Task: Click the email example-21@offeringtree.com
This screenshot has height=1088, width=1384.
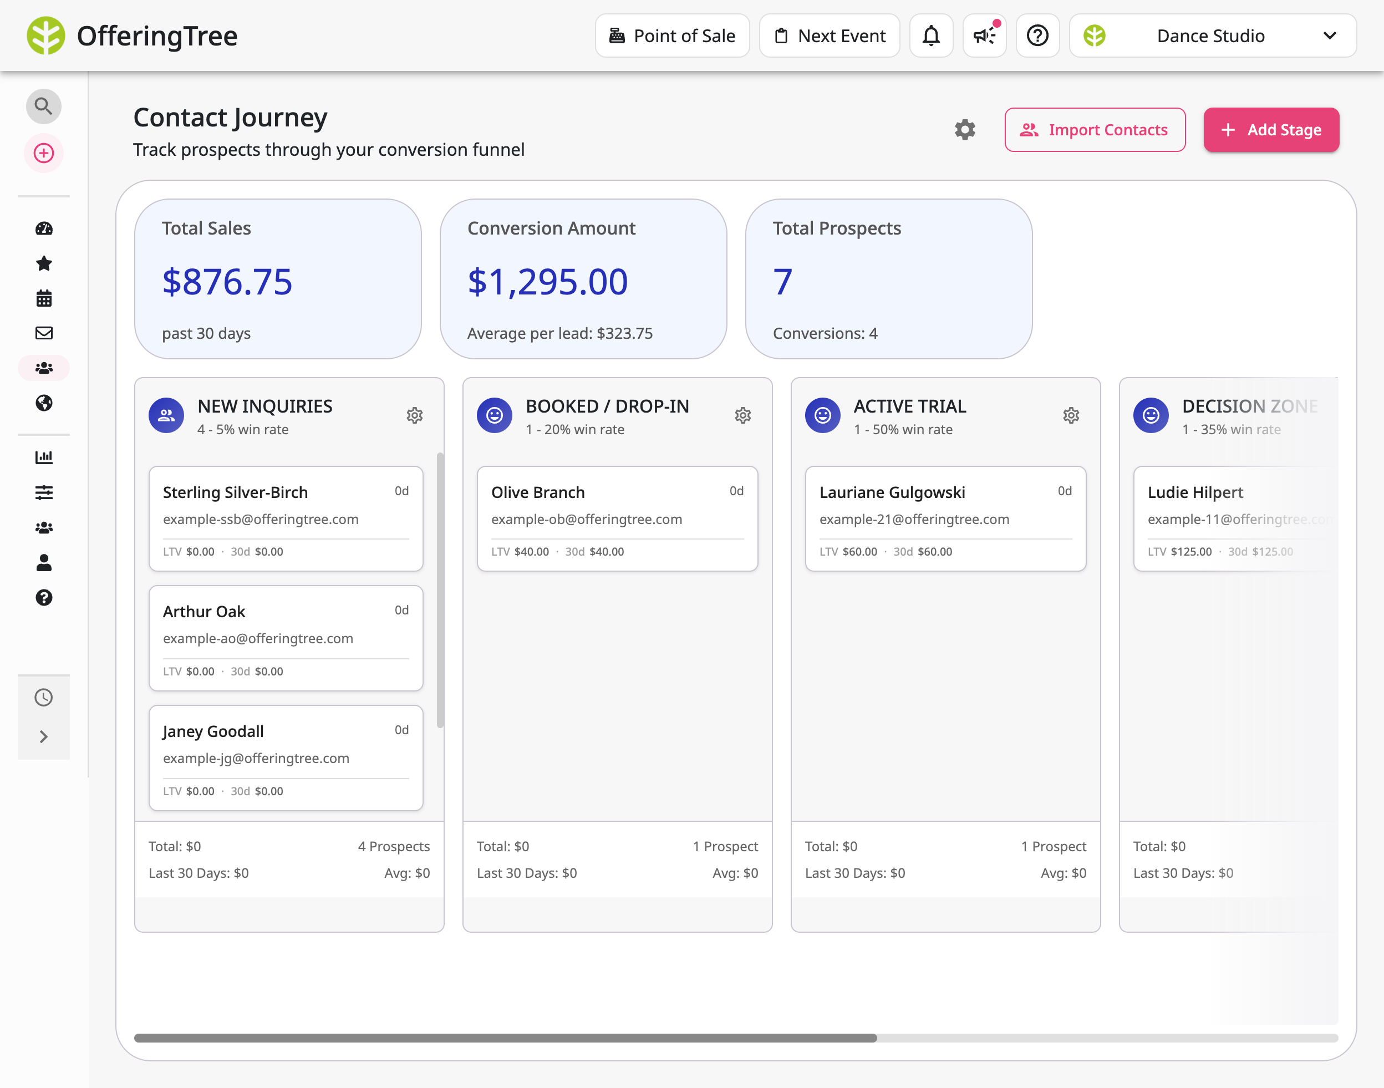Action: click(914, 519)
